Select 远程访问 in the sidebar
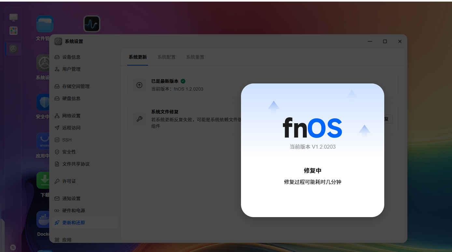Viewport: 452px width, 252px height. coord(85,128)
